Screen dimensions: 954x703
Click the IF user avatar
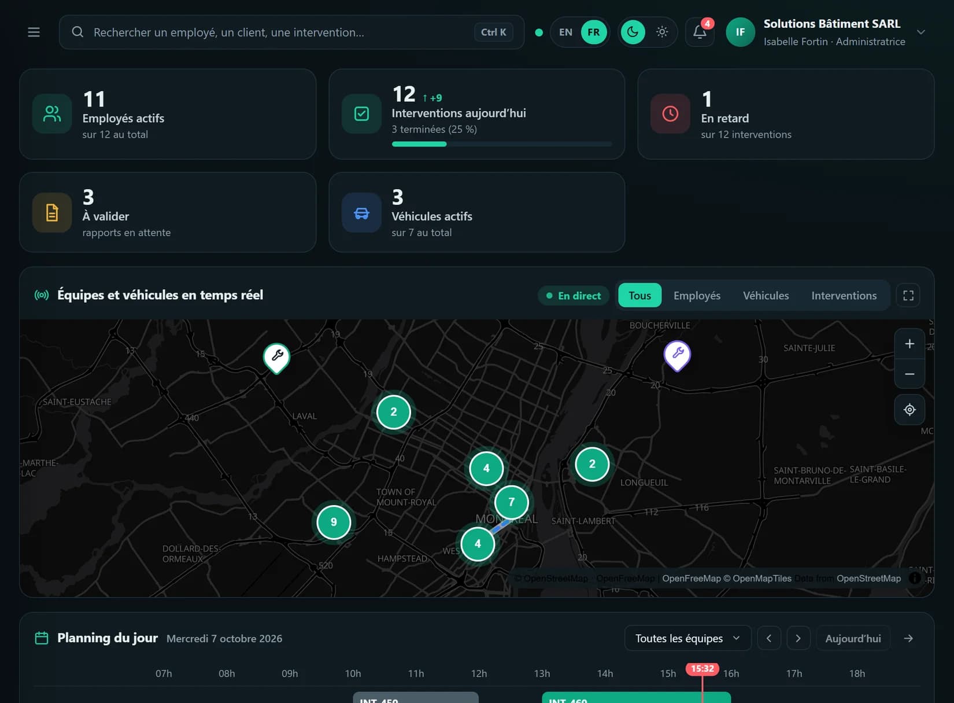[x=740, y=32]
